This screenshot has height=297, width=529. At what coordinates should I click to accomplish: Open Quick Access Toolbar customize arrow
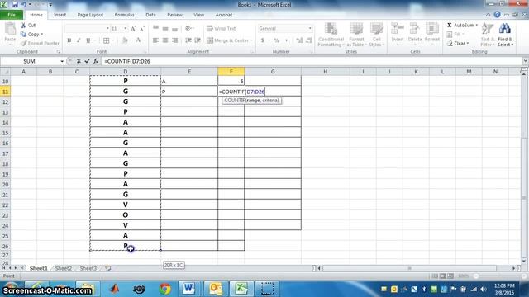pos(50,5)
